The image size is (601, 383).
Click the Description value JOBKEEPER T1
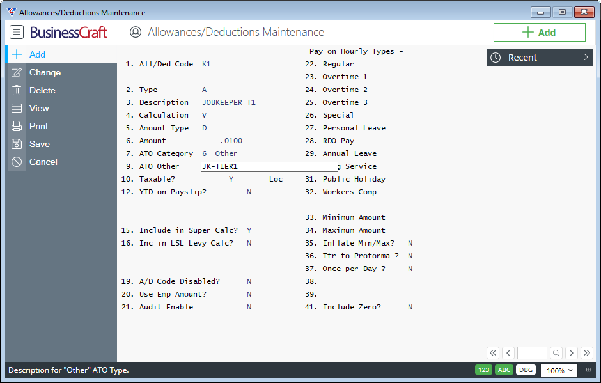pos(228,102)
